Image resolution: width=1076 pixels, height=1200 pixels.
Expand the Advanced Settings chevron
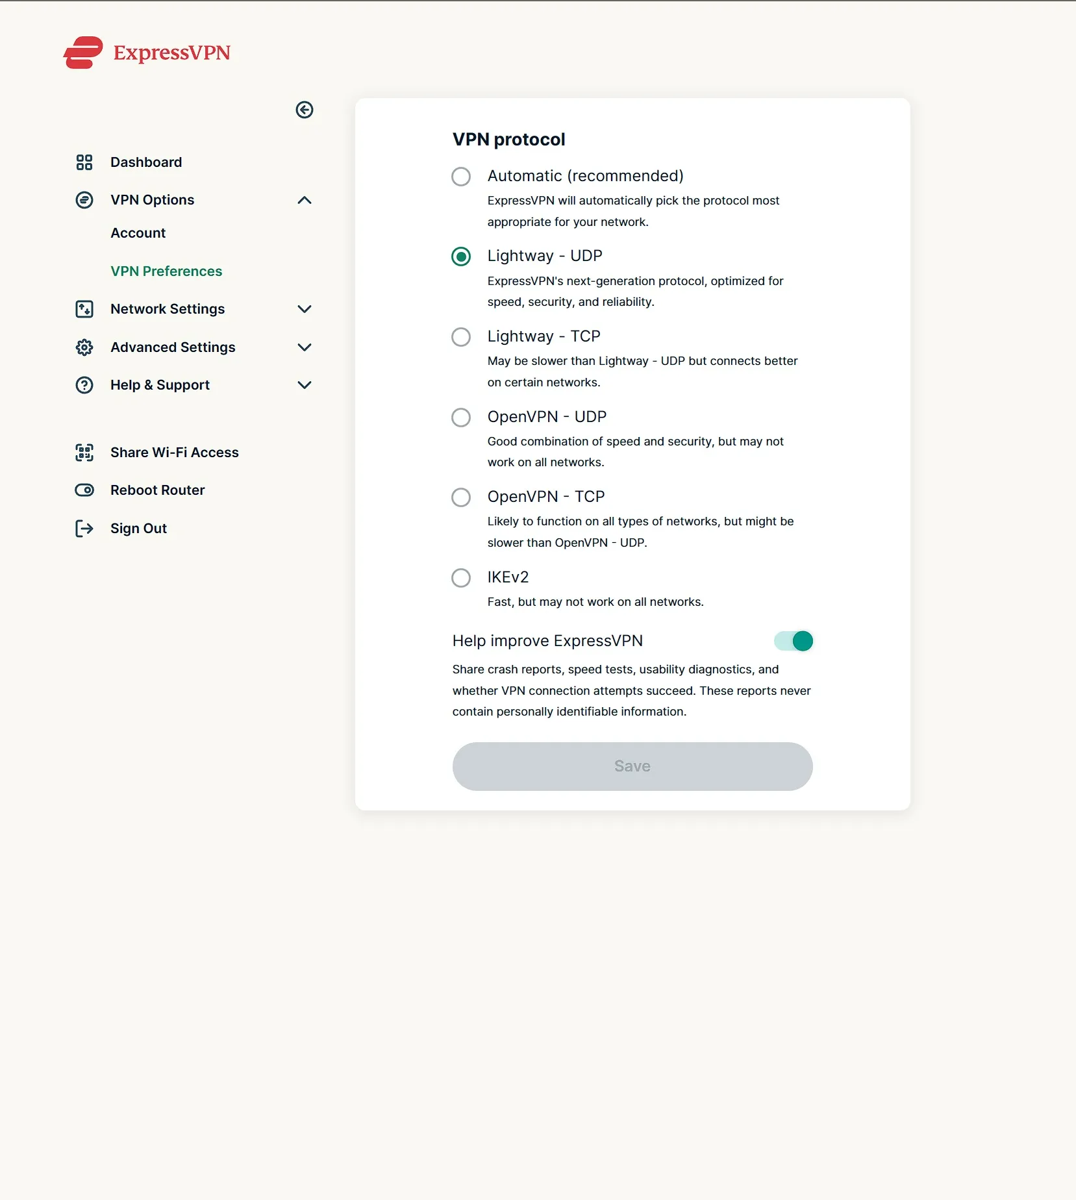[305, 347]
